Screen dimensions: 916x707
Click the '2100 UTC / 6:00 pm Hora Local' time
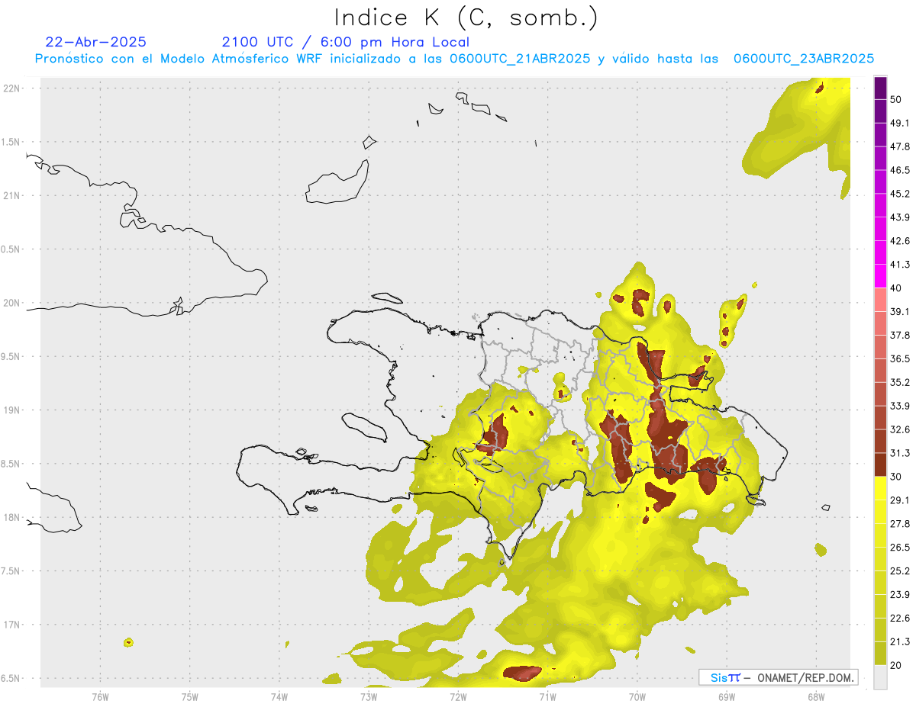coord(345,42)
